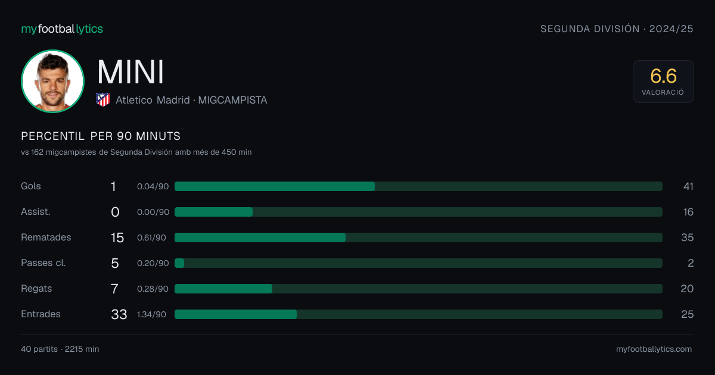Select the Regats percentile bar
The width and height of the screenshot is (715, 375).
pos(418,289)
